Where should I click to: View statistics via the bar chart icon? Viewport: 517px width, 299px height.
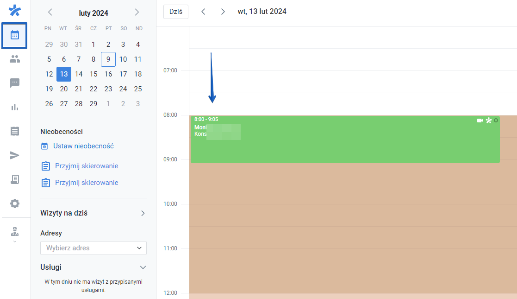click(14, 107)
